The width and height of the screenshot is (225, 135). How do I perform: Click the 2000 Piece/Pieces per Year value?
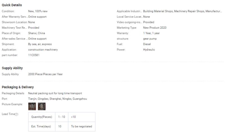pyautogui.click(x=45, y=74)
